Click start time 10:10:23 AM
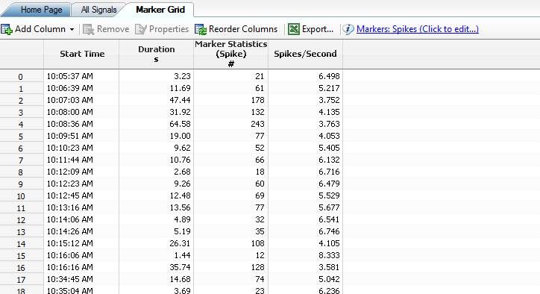The height and width of the screenshot is (294, 540). click(x=70, y=148)
